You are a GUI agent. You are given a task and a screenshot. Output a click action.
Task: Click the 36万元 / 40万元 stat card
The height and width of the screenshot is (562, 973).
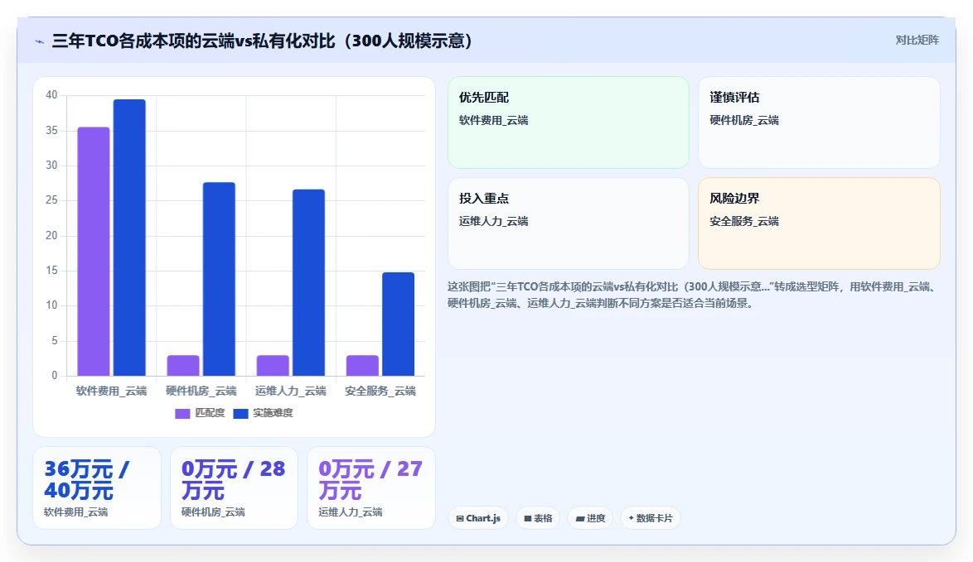click(x=97, y=488)
